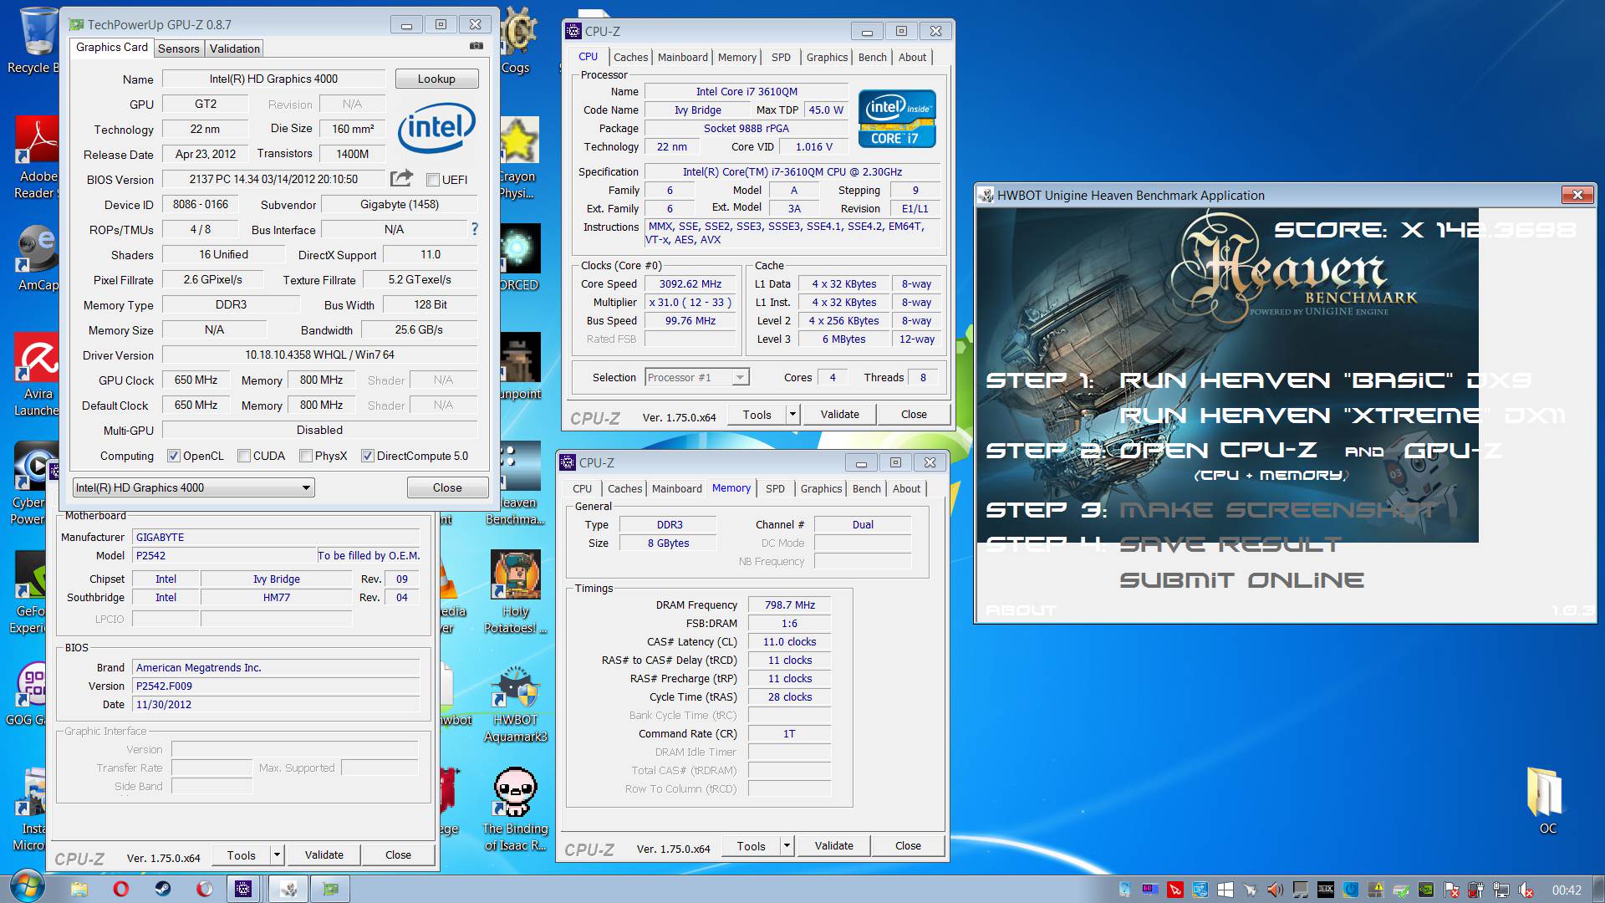Click the BIOS export share icon in GPU-Z
The width and height of the screenshot is (1605, 903).
pos(401,178)
